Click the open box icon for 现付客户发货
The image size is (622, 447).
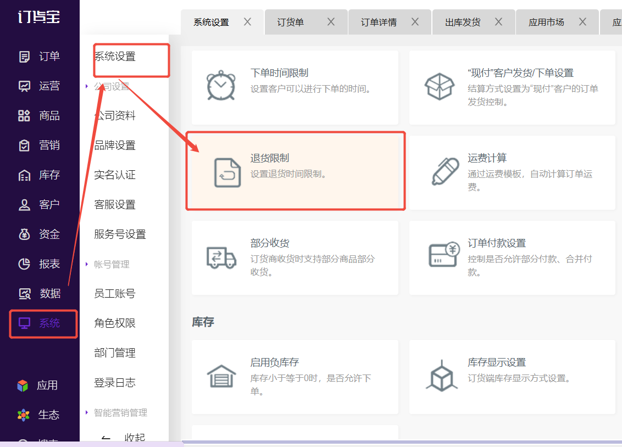[x=439, y=86]
